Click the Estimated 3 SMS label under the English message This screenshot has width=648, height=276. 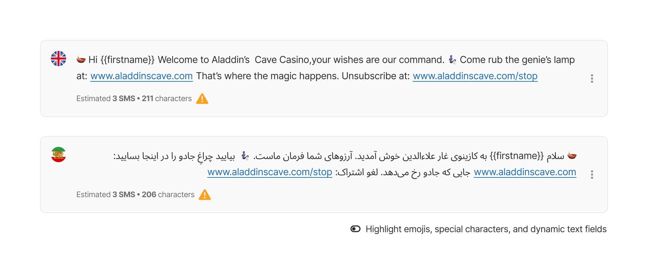pos(105,99)
